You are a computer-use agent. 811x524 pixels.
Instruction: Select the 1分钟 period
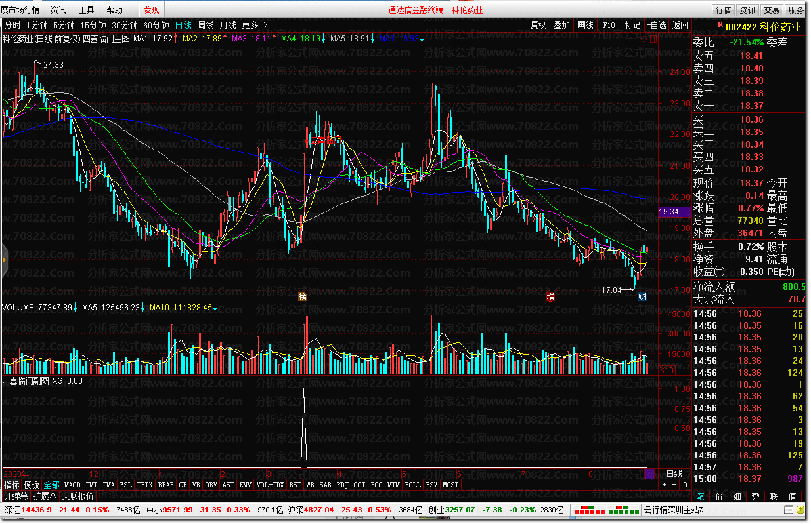pos(37,26)
